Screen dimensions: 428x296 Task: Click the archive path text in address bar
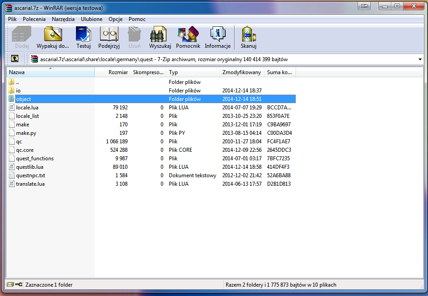164,59
